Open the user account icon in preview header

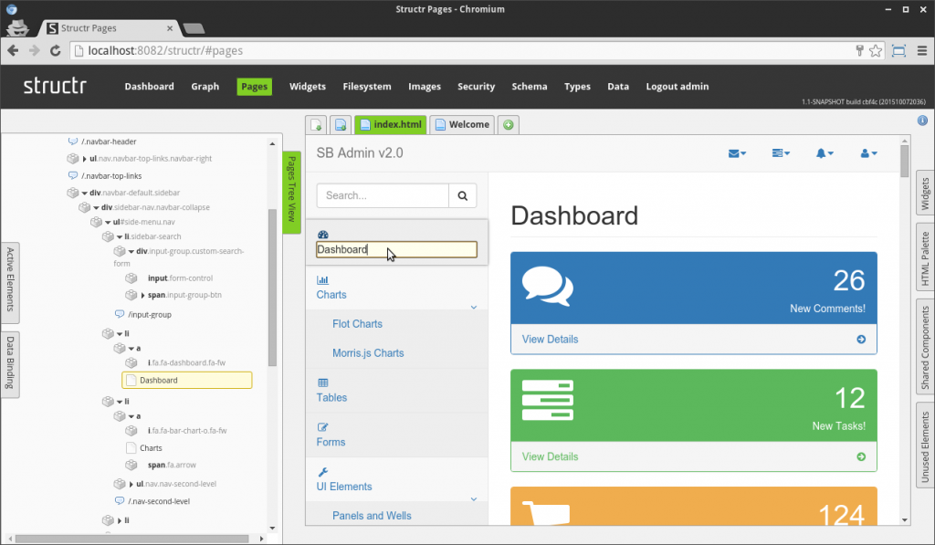867,153
